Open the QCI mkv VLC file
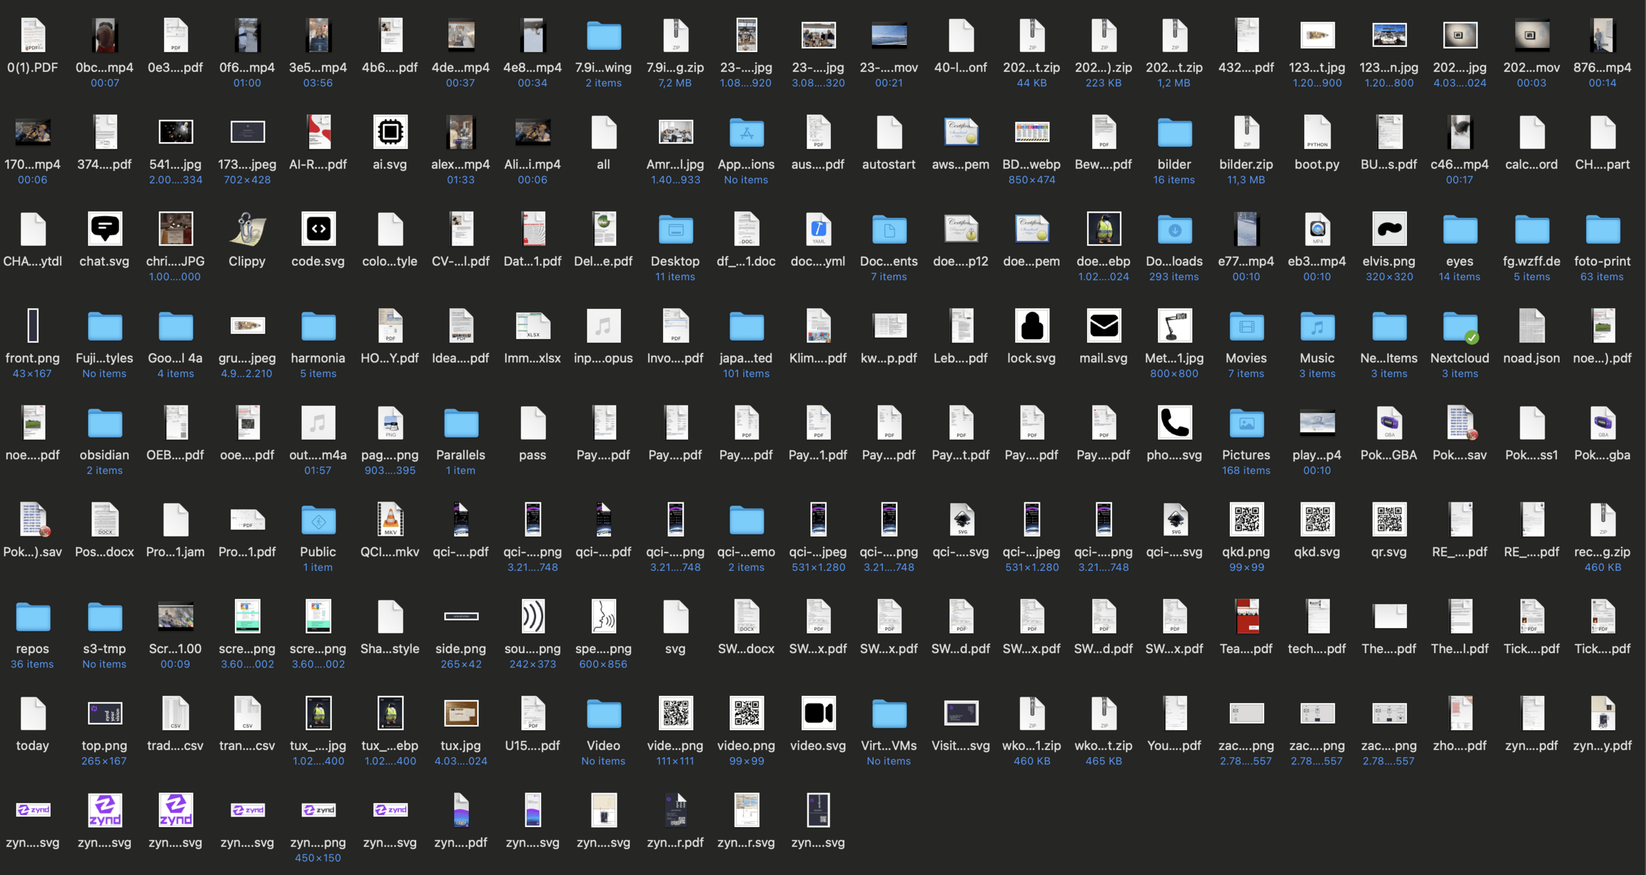The image size is (1646, 875). pyautogui.click(x=390, y=520)
